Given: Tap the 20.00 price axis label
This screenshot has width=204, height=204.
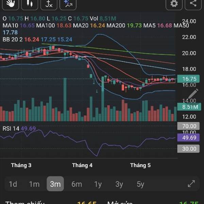Looking at the screenshot, I should click(189, 53).
